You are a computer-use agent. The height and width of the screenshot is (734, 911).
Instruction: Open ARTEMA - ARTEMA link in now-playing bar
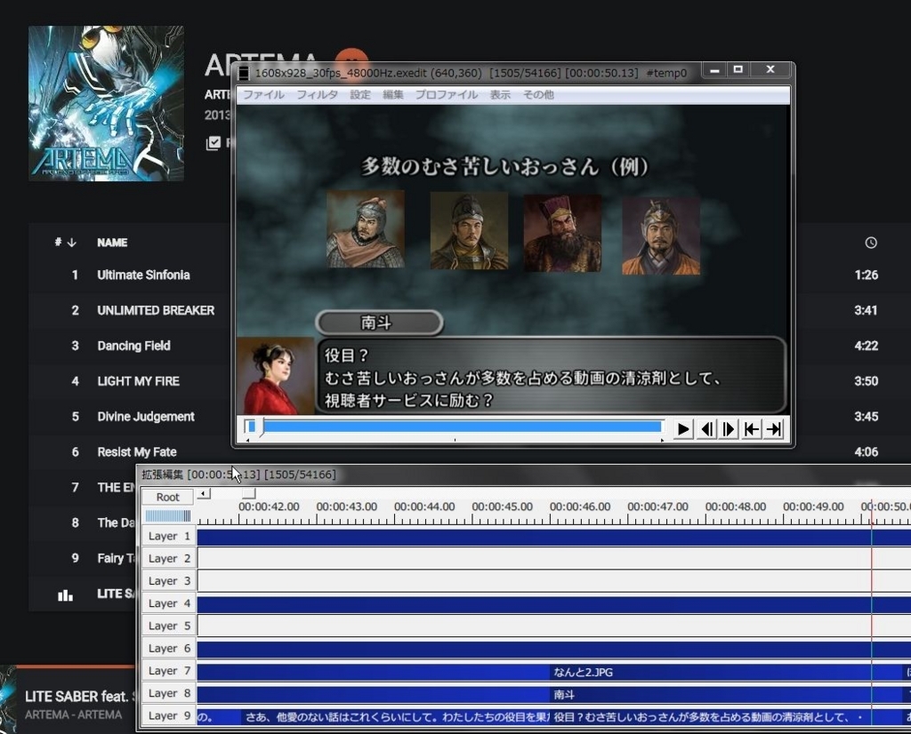point(73,714)
